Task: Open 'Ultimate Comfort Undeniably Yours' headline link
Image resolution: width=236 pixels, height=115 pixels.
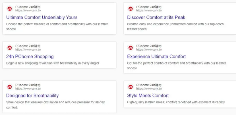Action: (42, 17)
